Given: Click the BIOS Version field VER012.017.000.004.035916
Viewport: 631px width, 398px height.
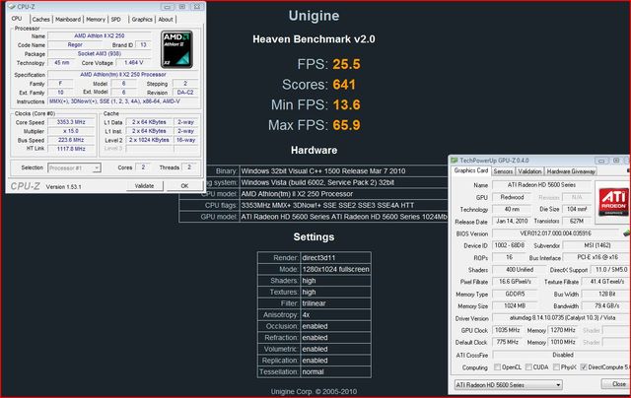Looking at the screenshot, I should [555, 233].
